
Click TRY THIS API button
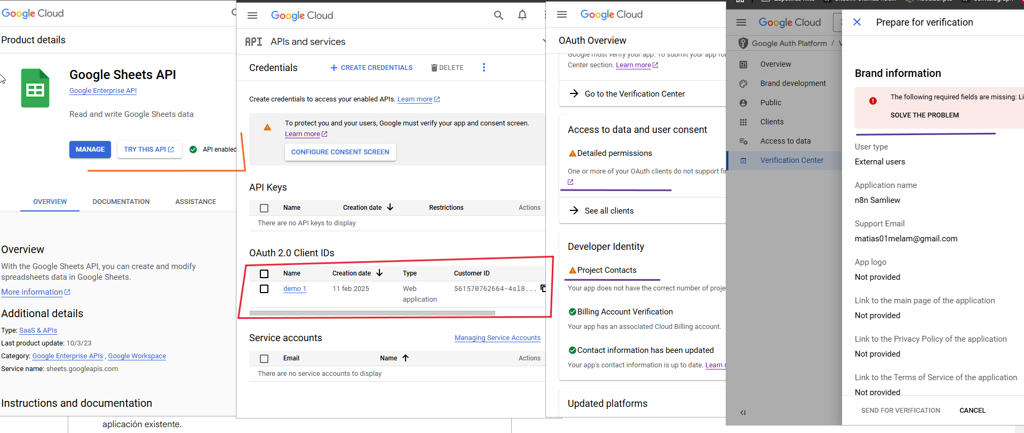click(x=149, y=149)
